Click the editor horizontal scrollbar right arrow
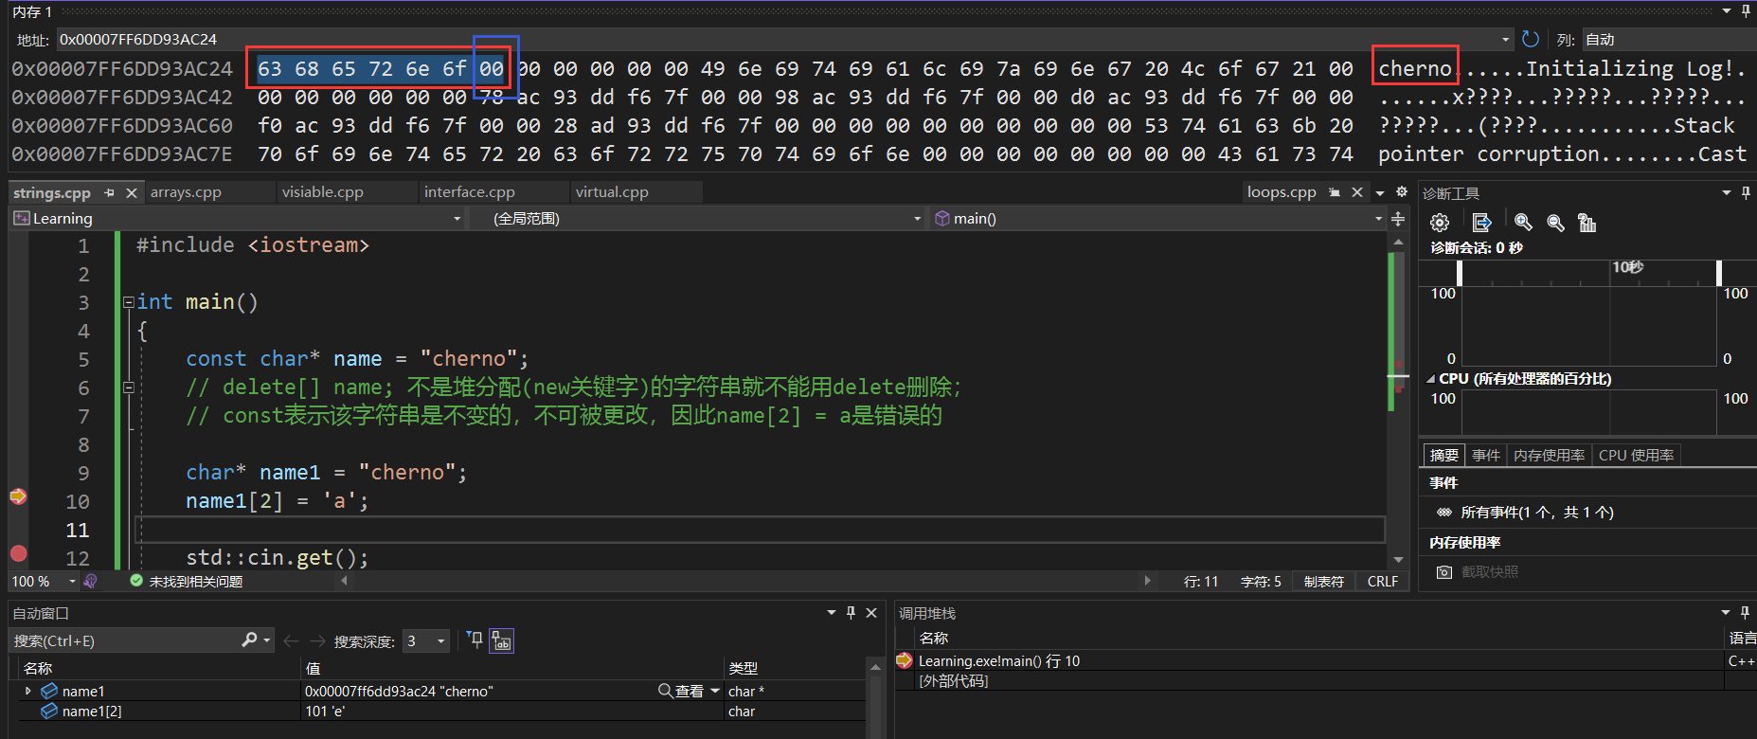The height and width of the screenshot is (739, 1757). click(x=1148, y=581)
